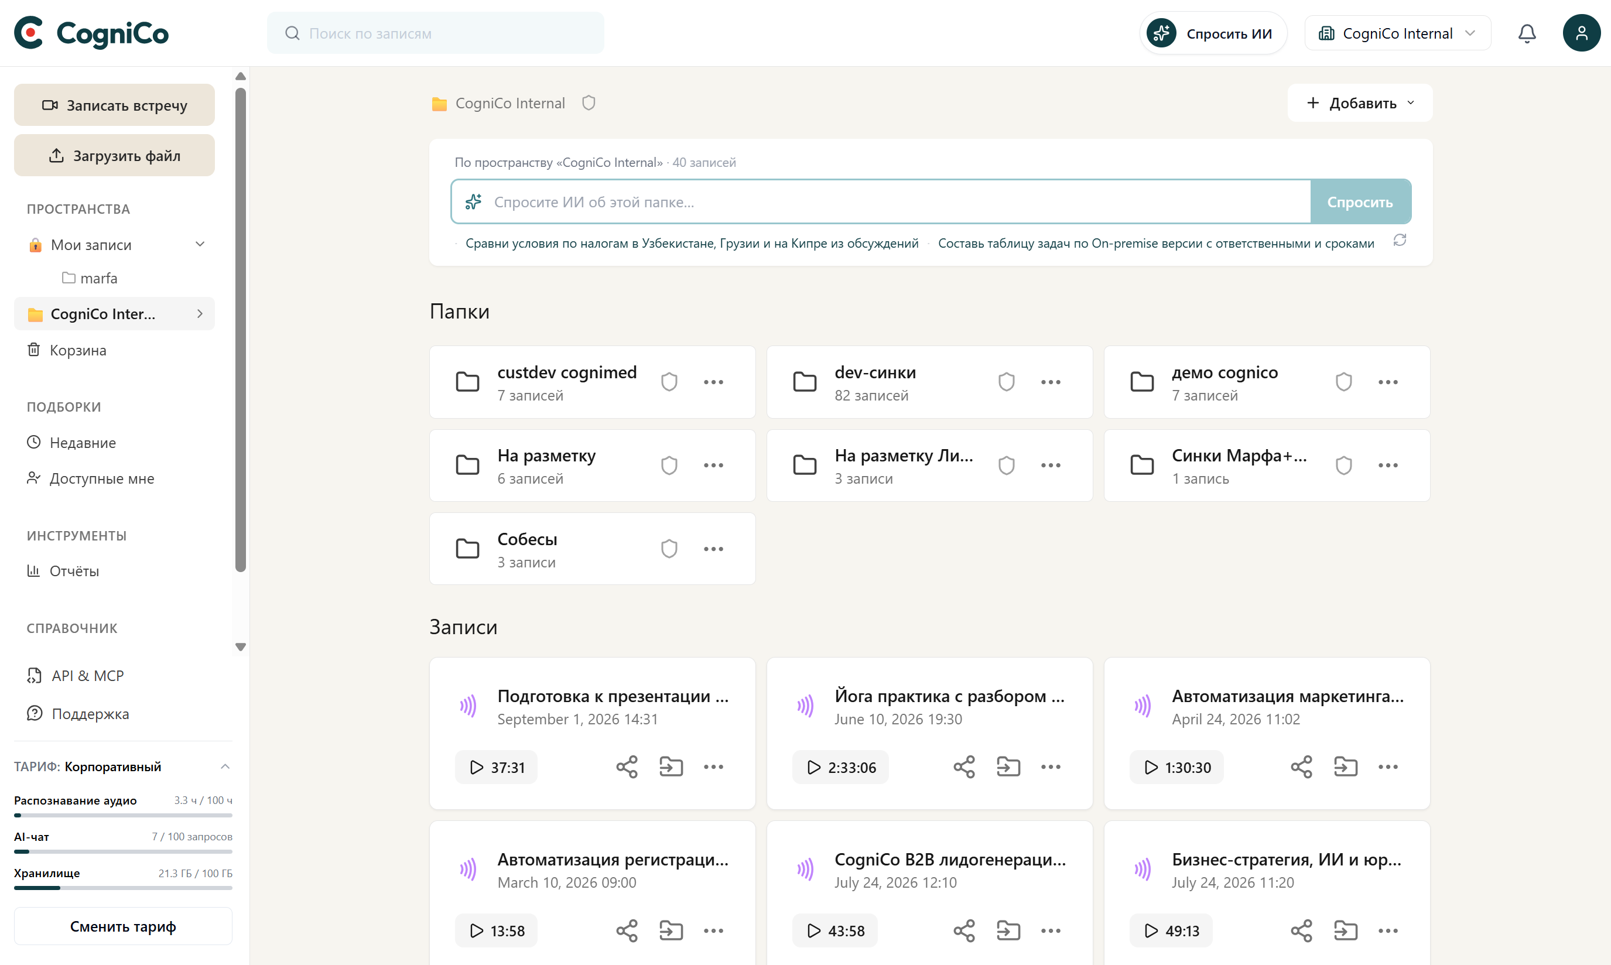
Task: Open the marfa subfolder
Action: (90, 278)
